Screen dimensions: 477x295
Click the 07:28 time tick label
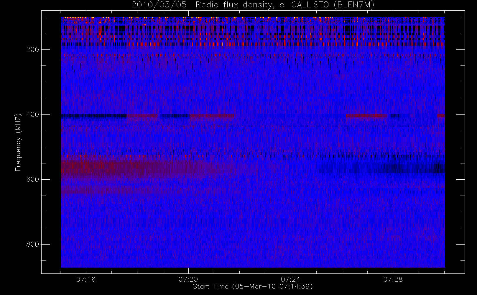tap(393, 279)
